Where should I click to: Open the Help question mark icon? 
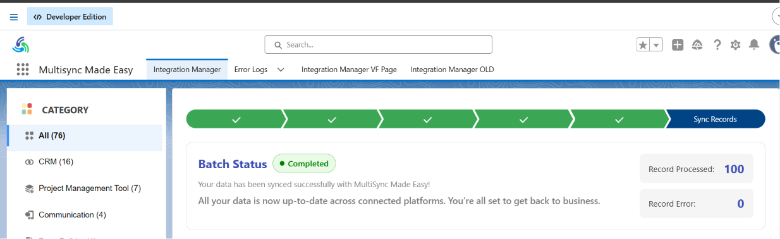pyautogui.click(x=717, y=45)
